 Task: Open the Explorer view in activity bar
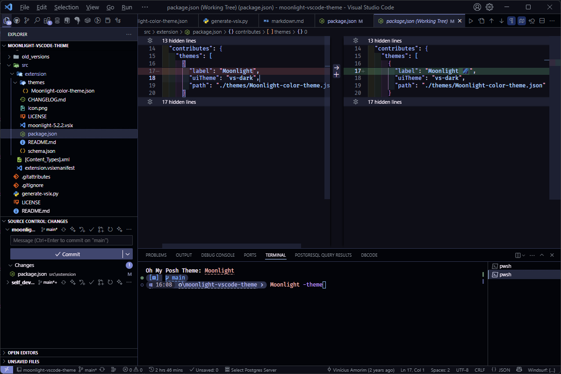click(7, 21)
